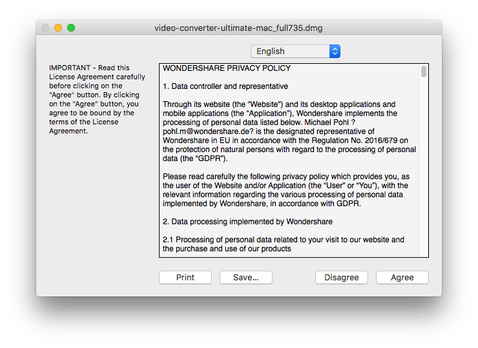478x348 pixels.
Task: Click the Disagree button
Action: (x=342, y=277)
